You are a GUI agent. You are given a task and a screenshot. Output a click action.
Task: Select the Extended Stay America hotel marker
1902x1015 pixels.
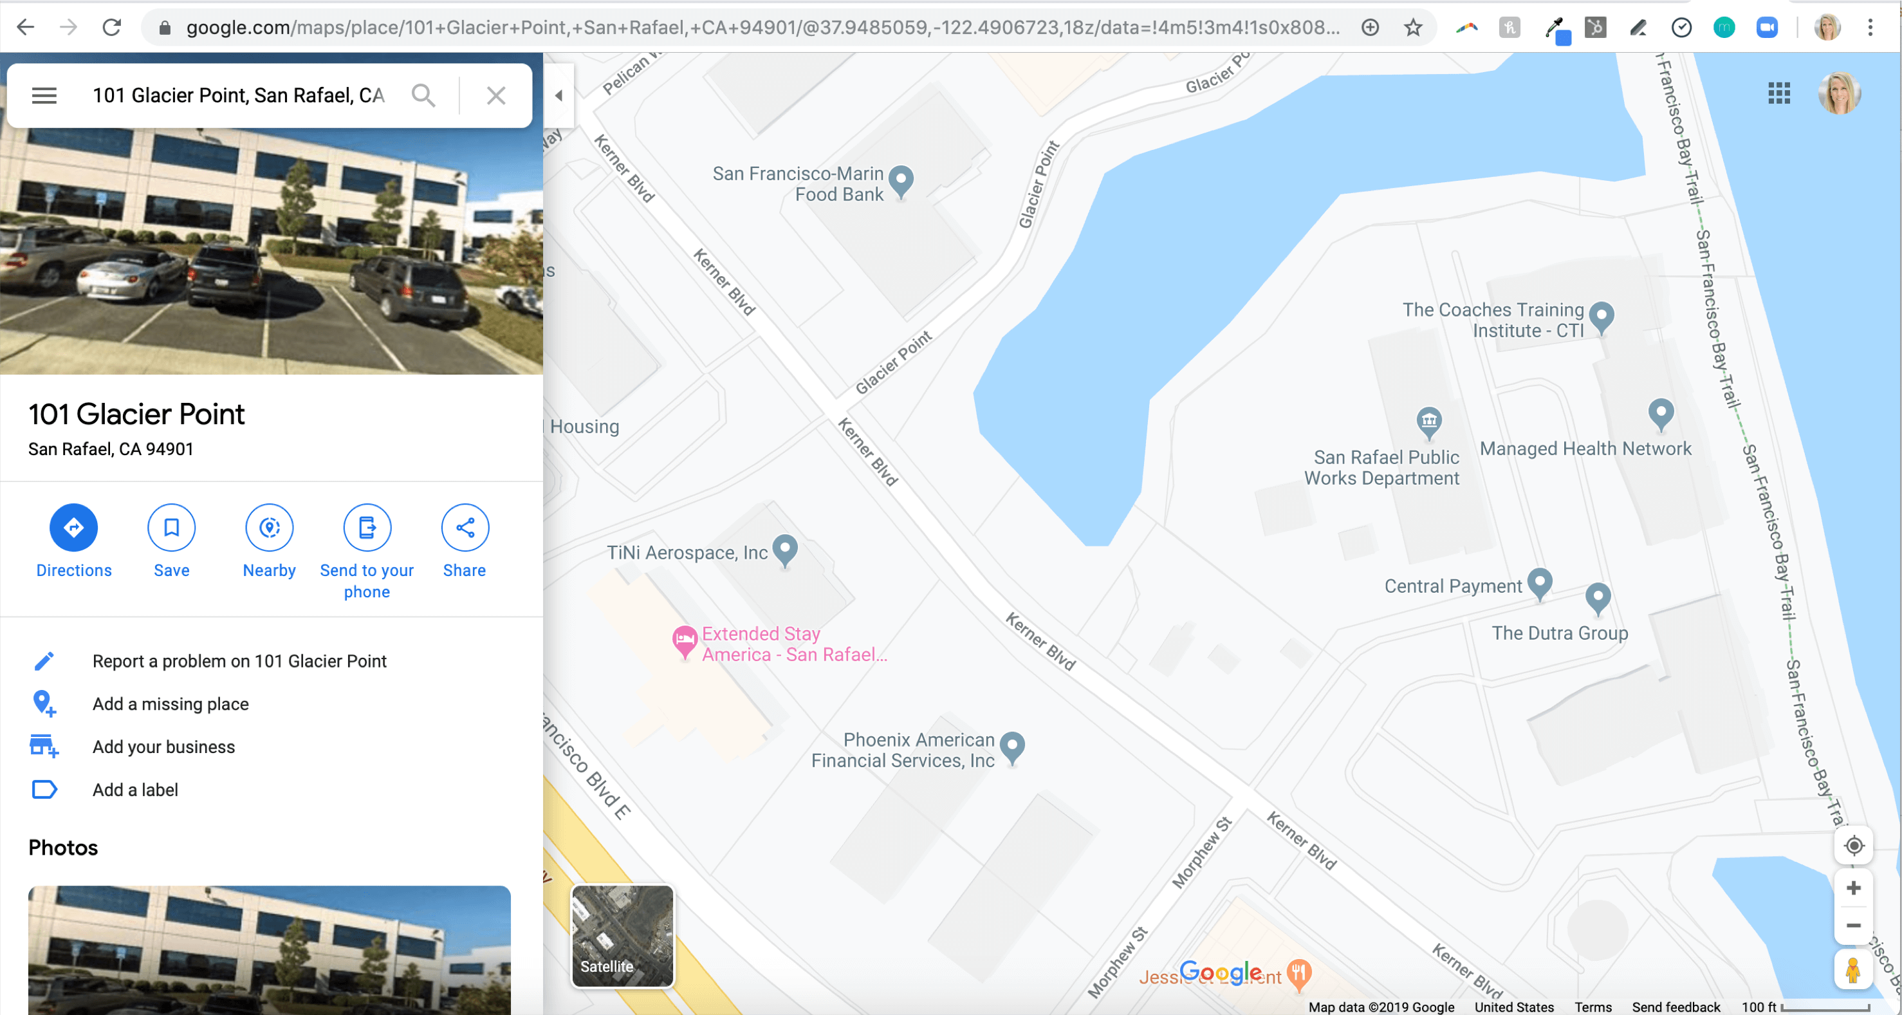coord(685,641)
